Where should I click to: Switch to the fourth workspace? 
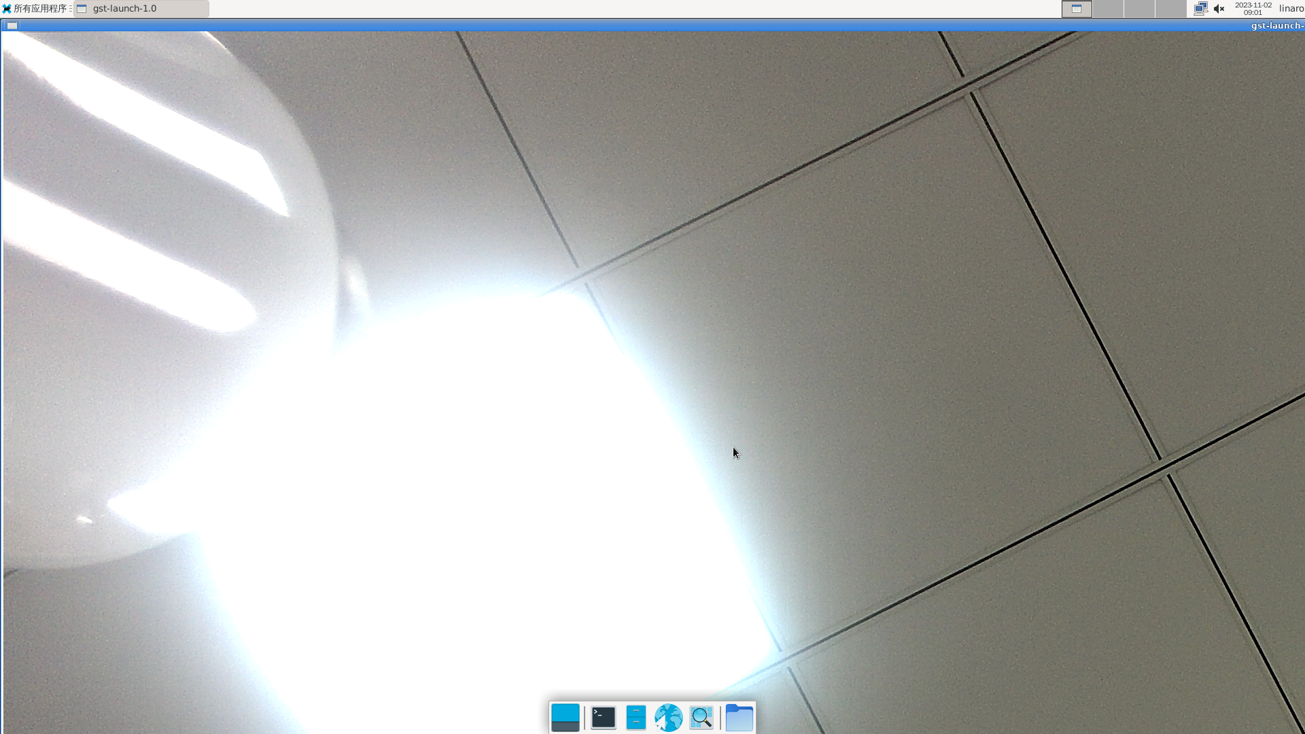click(x=1170, y=9)
